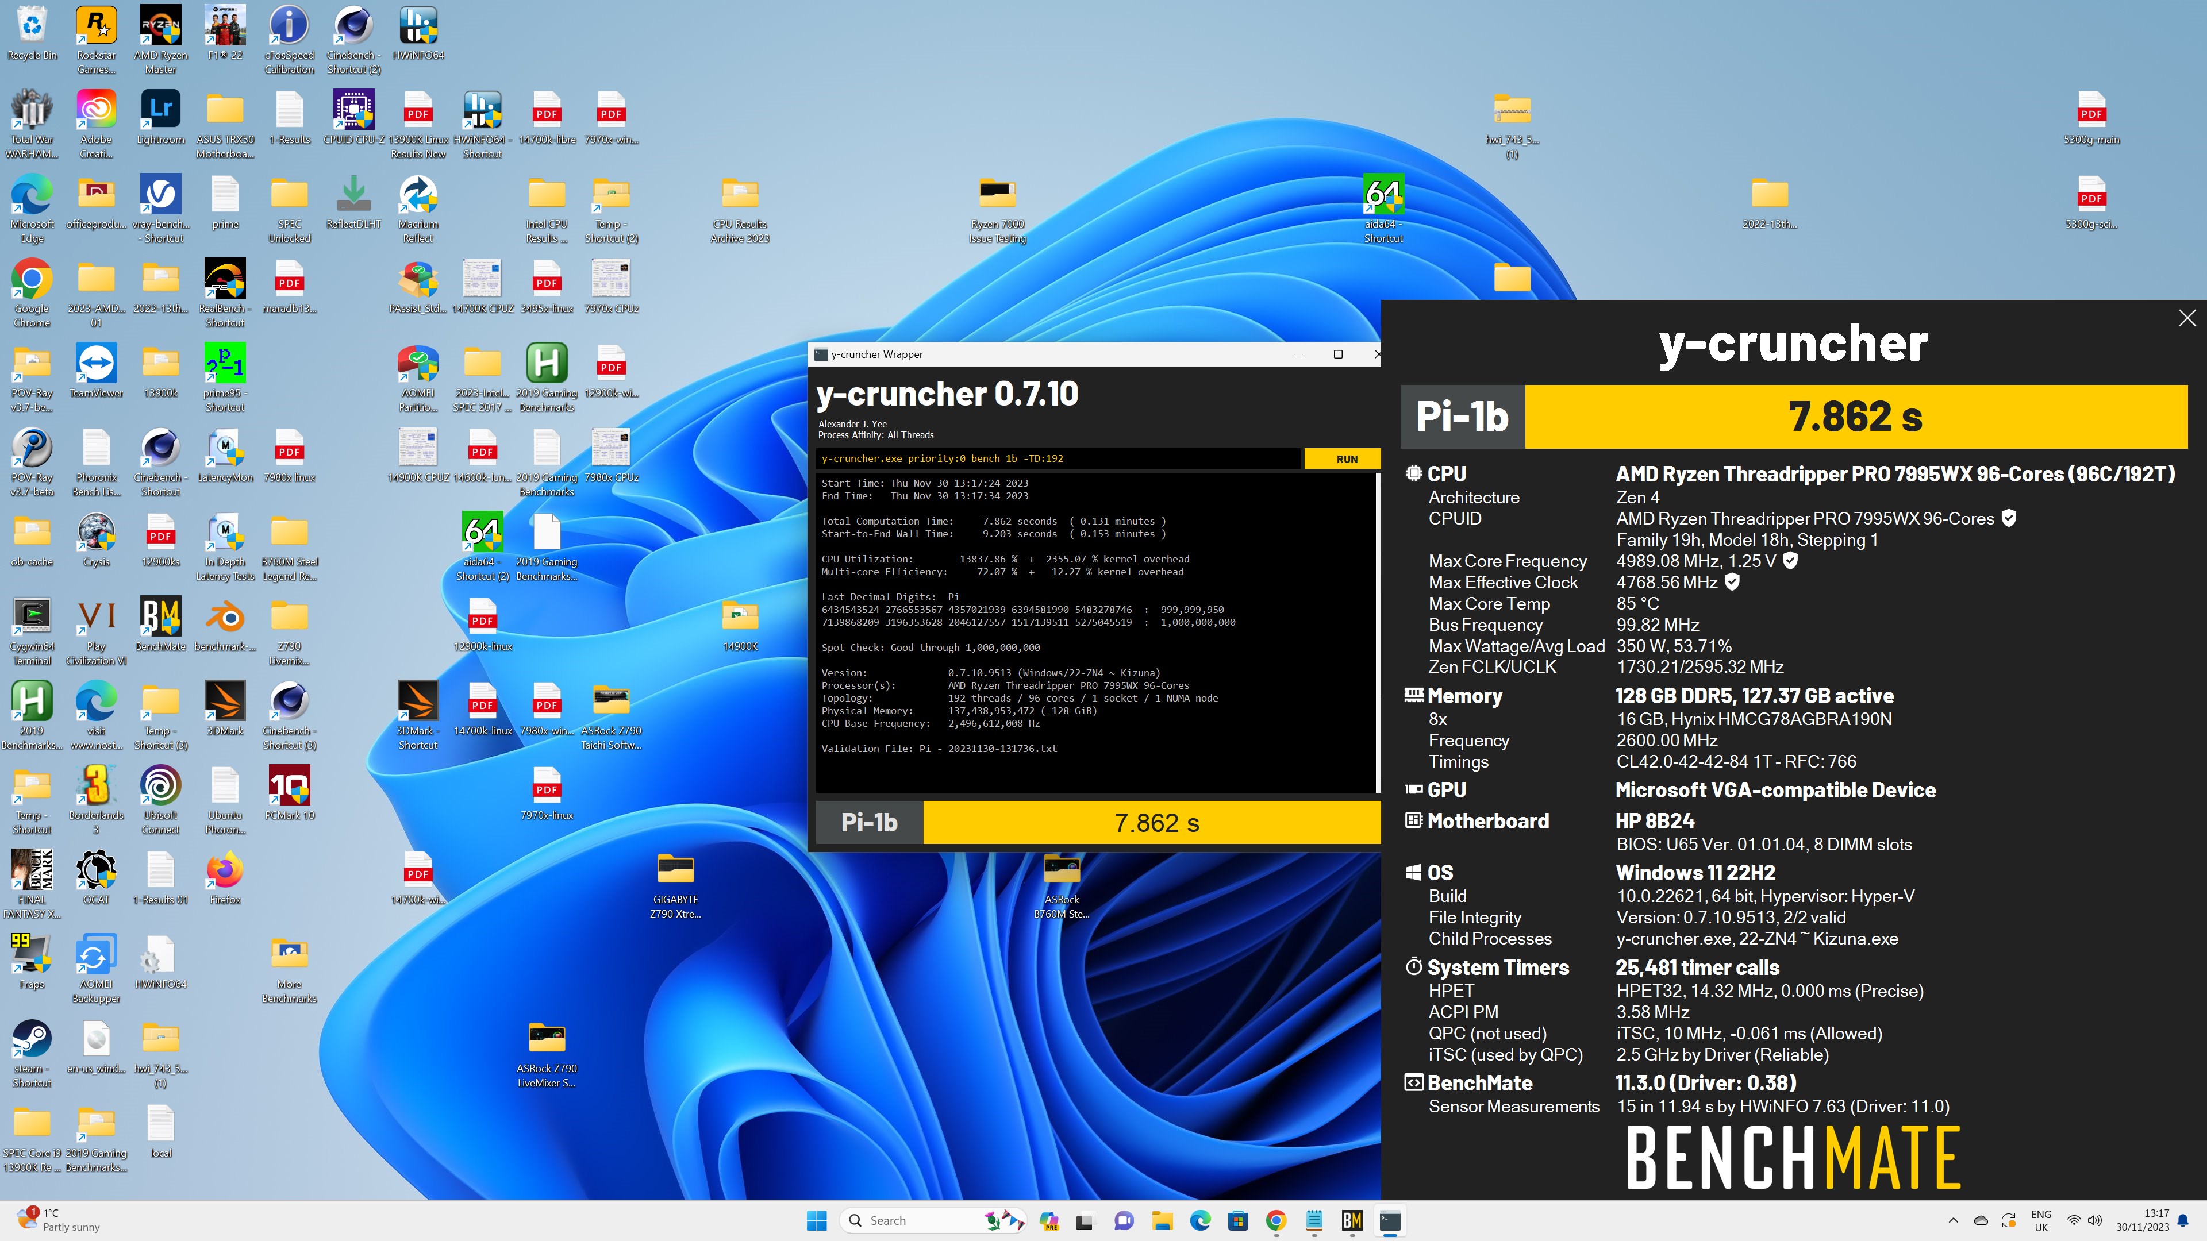Viewport: 2207px width, 1241px height.
Task: Select the Crysis game icon
Action: (97, 541)
